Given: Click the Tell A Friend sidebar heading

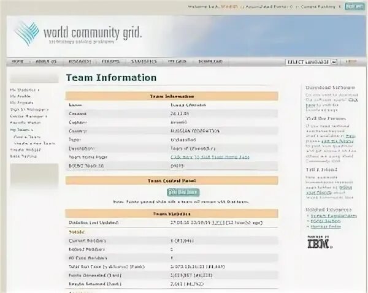Looking at the screenshot, I should (x=321, y=170).
